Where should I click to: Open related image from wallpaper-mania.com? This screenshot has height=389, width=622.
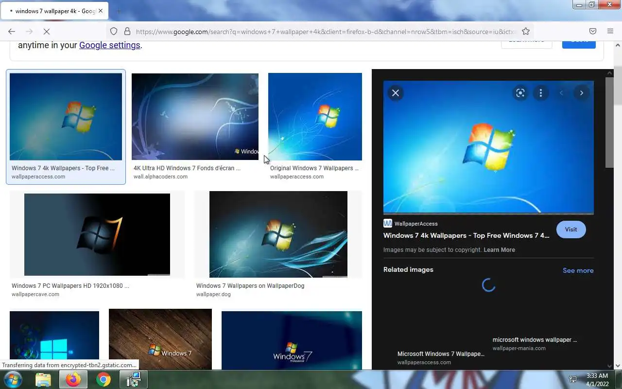(535, 344)
